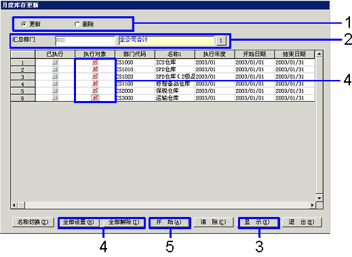Click the CS1010 department code cell
Screen dimensions: 352x257
pos(135,69)
